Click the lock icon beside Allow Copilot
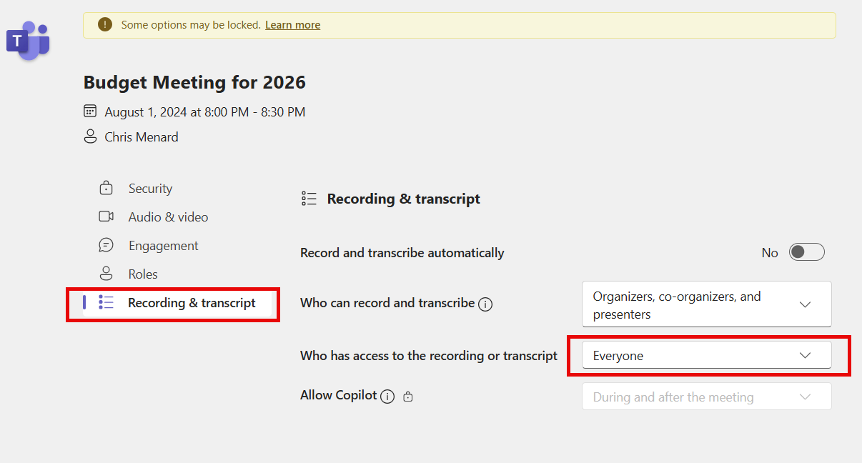Viewport: 862px width, 463px height. [407, 396]
